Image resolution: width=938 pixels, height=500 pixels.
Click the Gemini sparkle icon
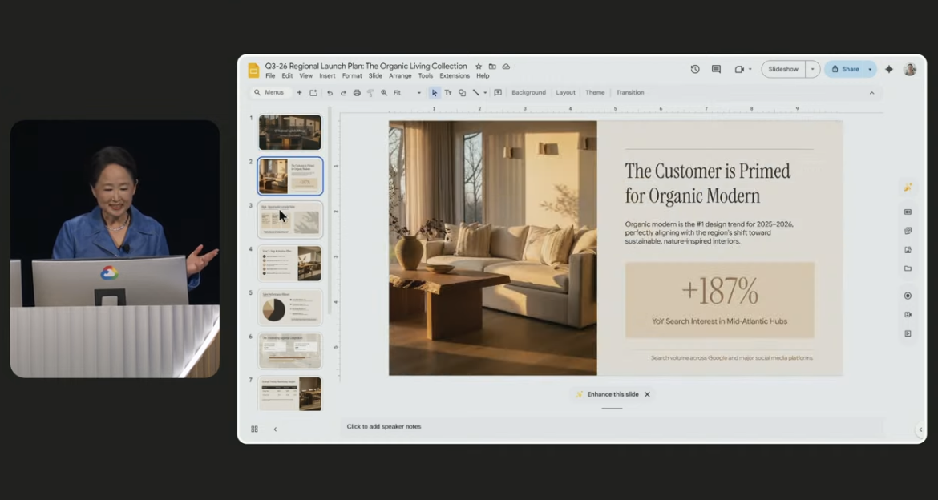click(889, 70)
